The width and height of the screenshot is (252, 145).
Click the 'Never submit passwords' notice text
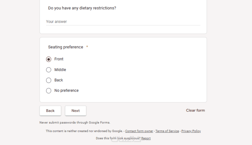(75, 122)
